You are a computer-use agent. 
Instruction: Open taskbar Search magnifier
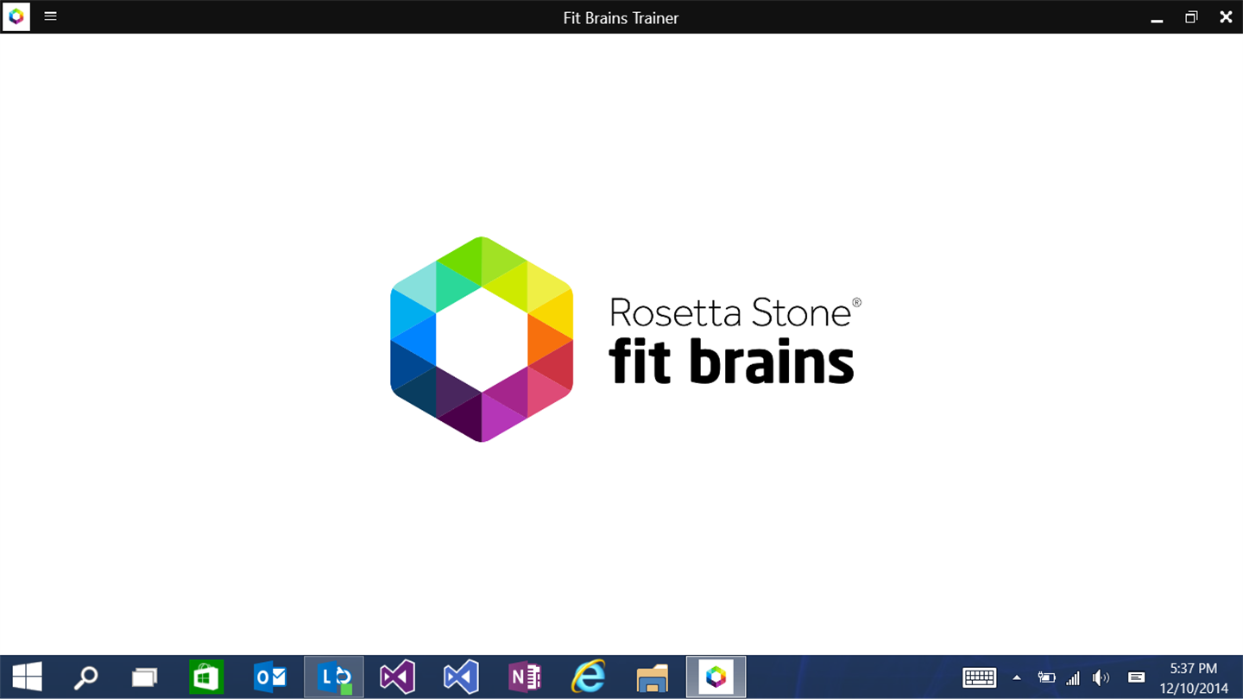(x=85, y=677)
